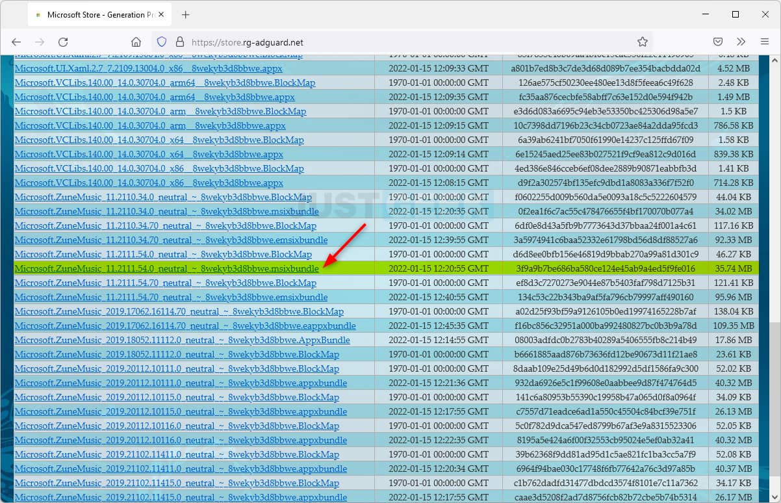Download ZuneMusic_11.2111.54.70 emsixbundle link

[x=171, y=297]
